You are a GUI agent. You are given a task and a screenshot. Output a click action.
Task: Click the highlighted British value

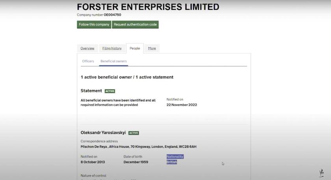pyautogui.click(x=172, y=162)
